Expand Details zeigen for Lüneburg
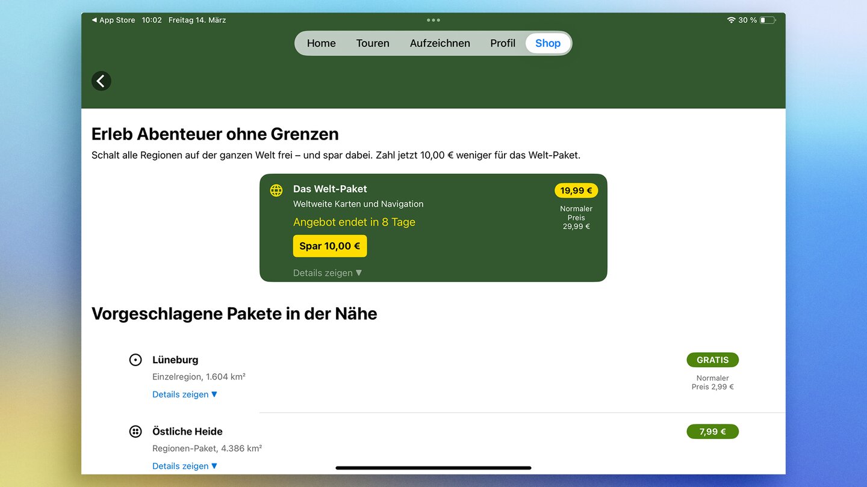 pyautogui.click(x=185, y=394)
